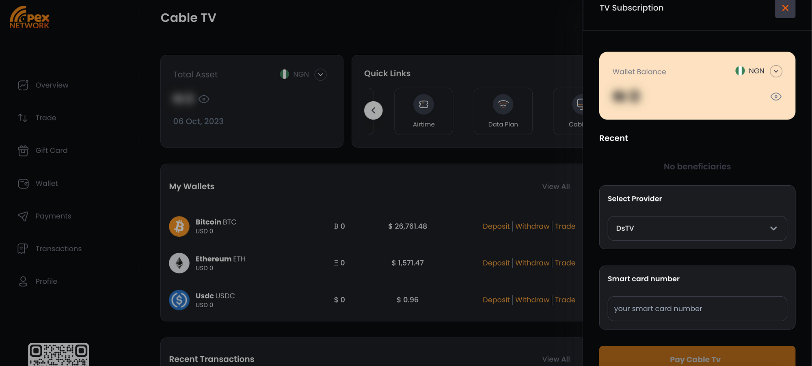
Task: Click Pay Cable Tv button
Action: [697, 356]
